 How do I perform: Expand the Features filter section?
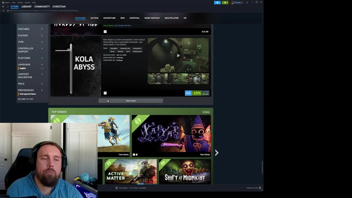point(31,29)
